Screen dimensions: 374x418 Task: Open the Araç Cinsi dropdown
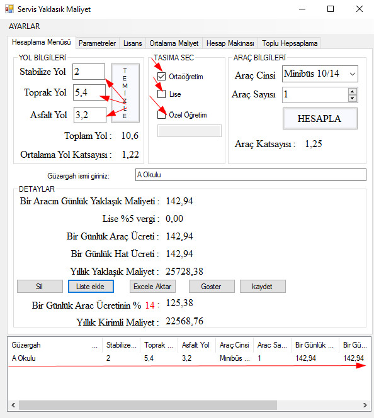[320, 74]
